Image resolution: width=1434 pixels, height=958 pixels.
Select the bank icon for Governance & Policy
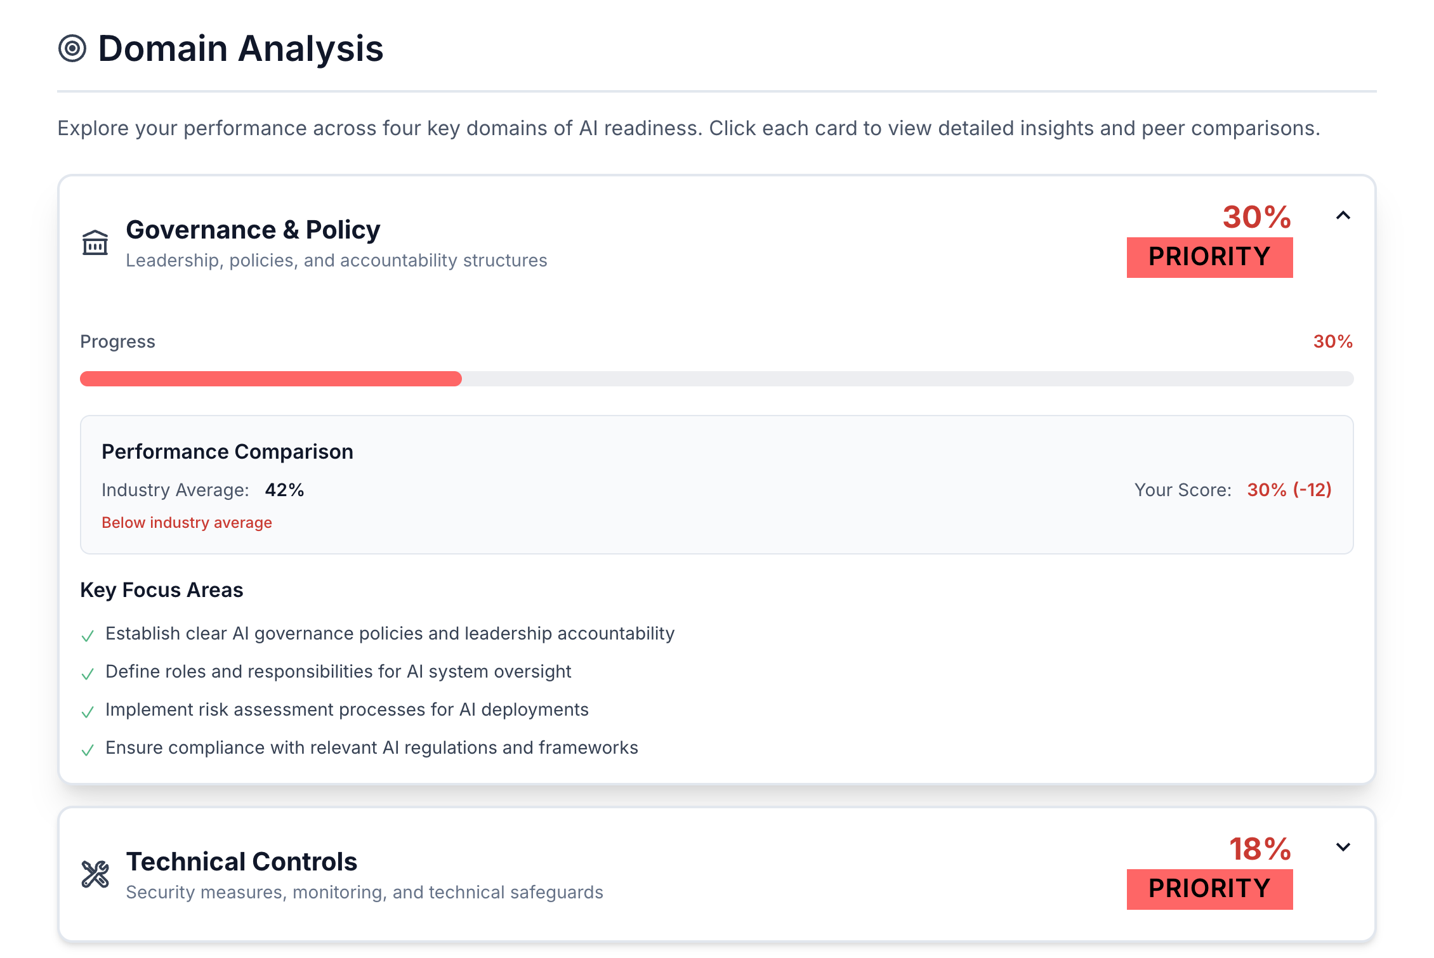(95, 242)
